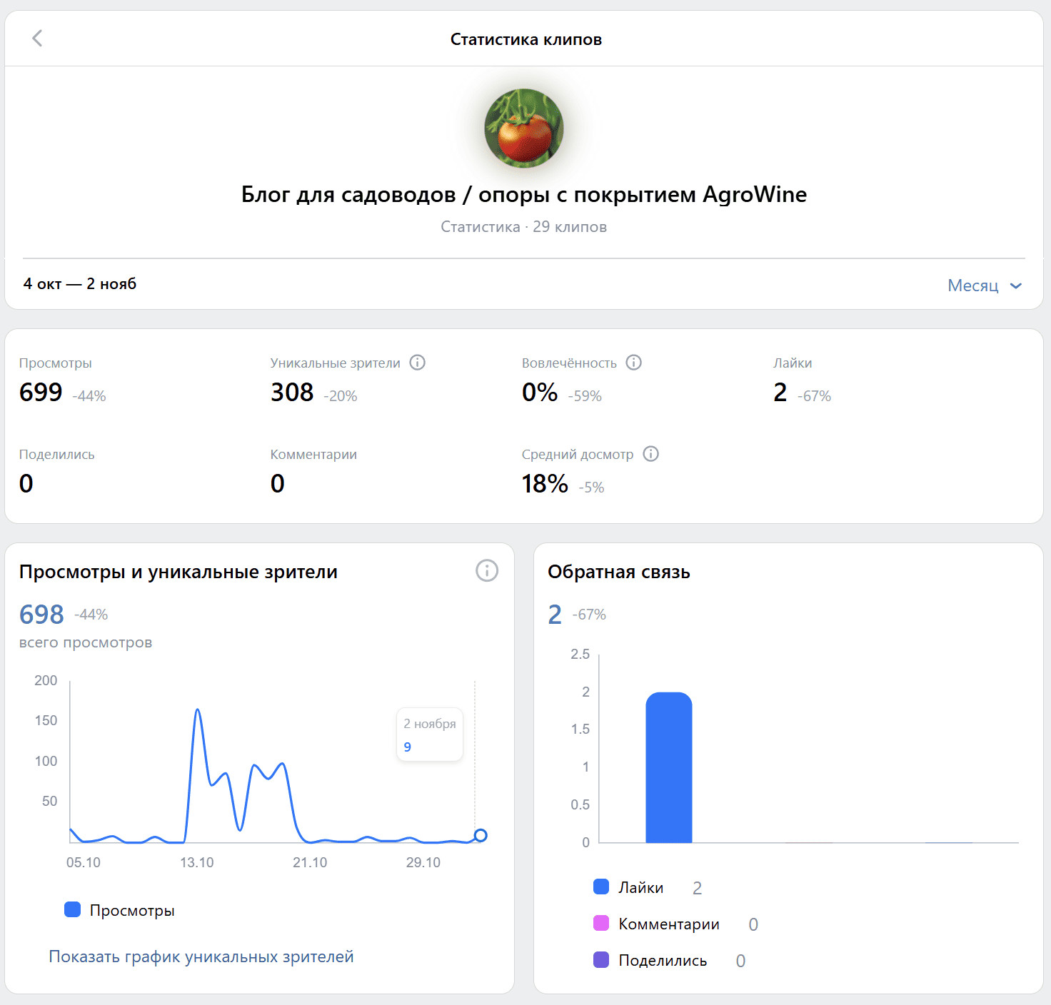Click Поделились purple legend swatch

point(601,960)
